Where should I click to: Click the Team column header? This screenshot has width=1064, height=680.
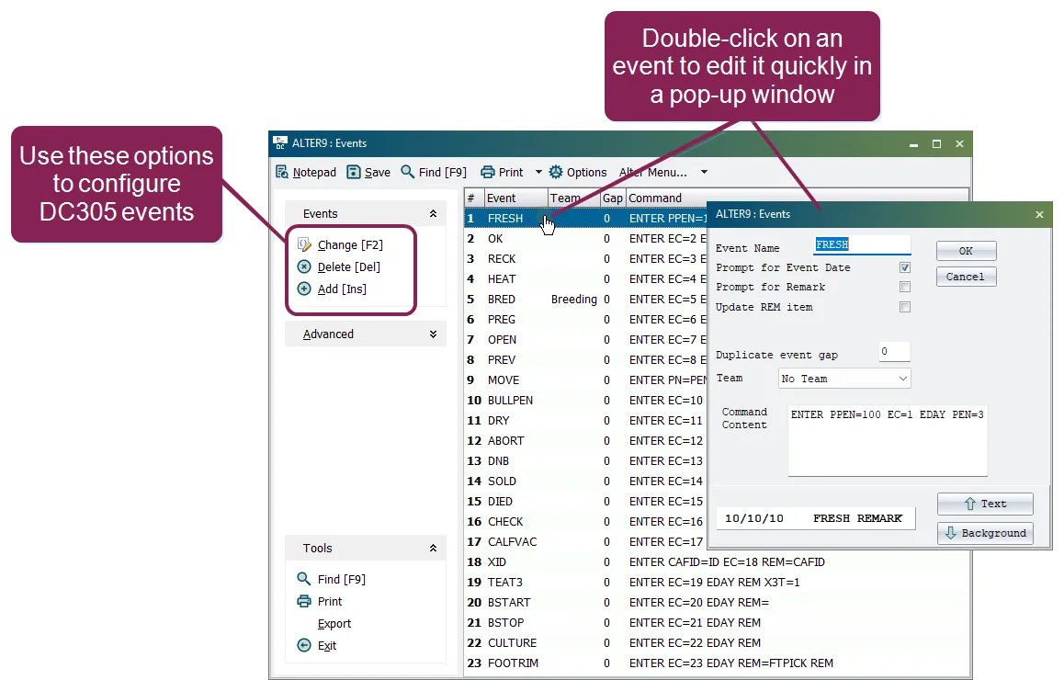pyautogui.click(x=574, y=198)
